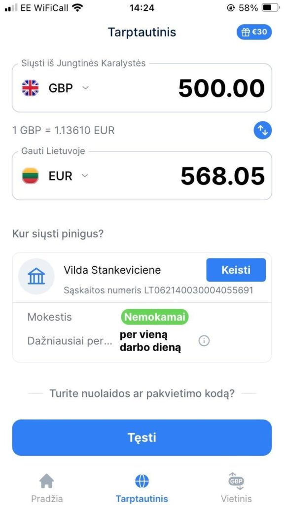Swap currencies with the blue arrows icon
Screen dimensions: 284x505
[x=263, y=130]
